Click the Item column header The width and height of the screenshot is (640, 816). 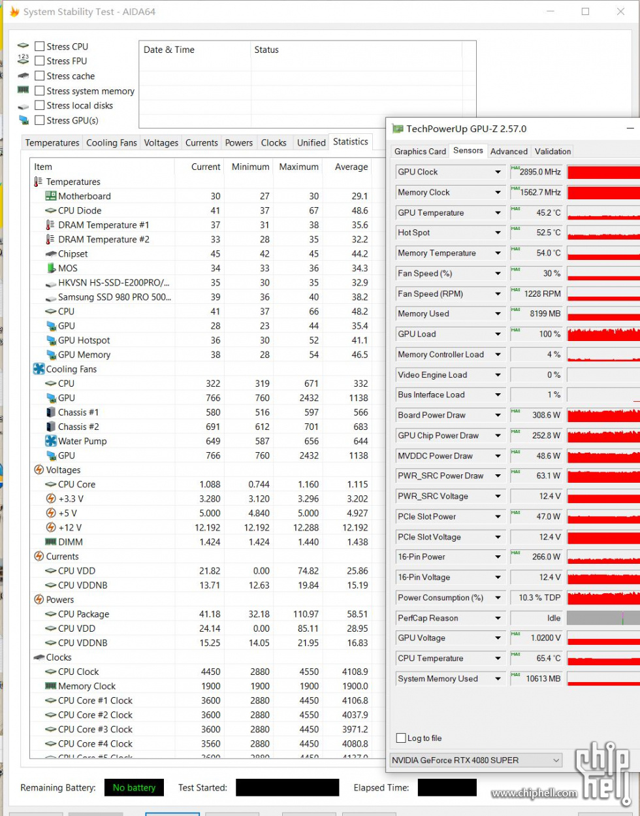point(103,167)
